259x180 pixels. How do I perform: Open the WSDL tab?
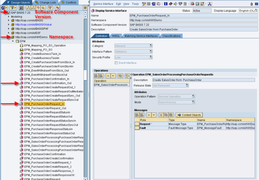[x=116, y=36]
